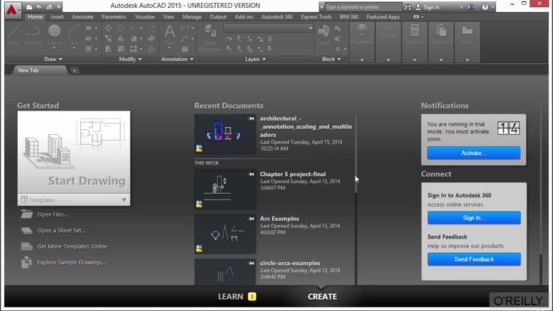Screen dimensions: 553x311
Task: Switch to the CREATE page
Action: (323, 297)
